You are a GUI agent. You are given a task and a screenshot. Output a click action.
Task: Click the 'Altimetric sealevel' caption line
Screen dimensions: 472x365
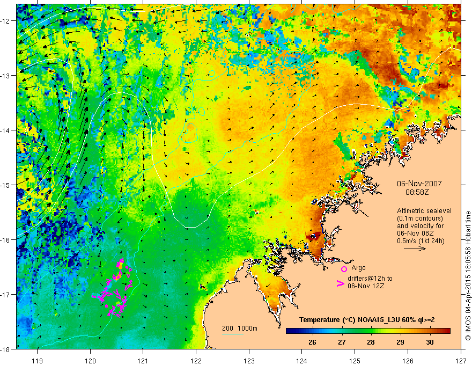424,211
